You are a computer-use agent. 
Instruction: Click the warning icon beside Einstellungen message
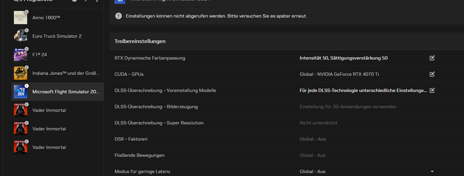click(118, 16)
